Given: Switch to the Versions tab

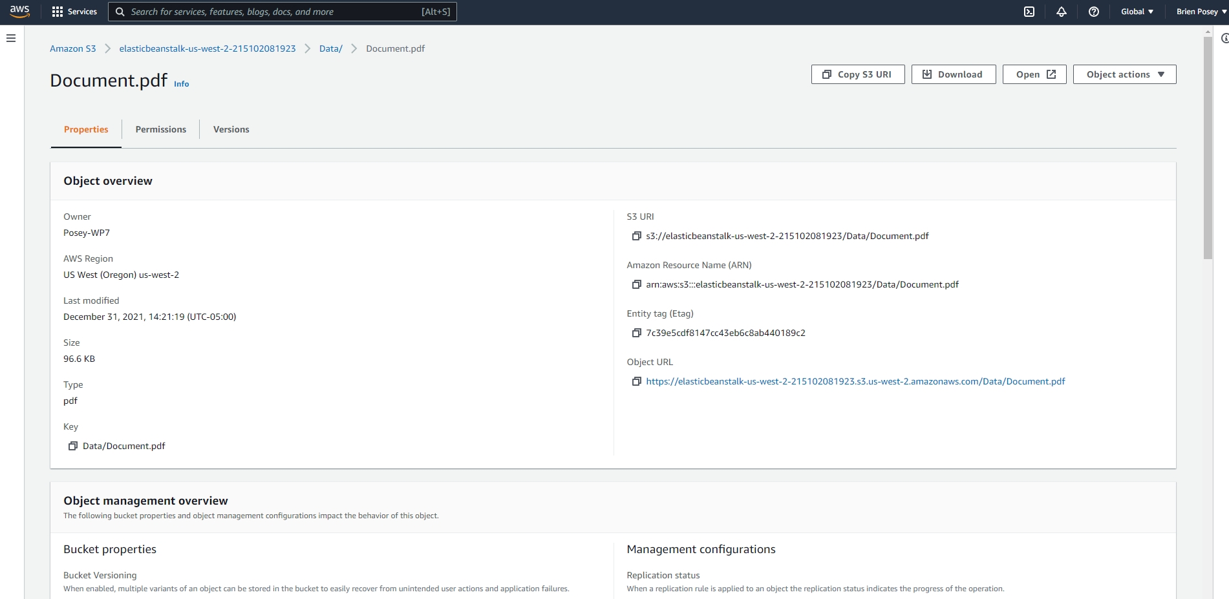Looking at the screenshot, I should [x=231, y=129].
